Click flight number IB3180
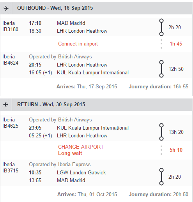 (10, 29)
